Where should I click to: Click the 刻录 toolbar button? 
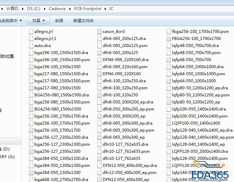tap(59, 20)
